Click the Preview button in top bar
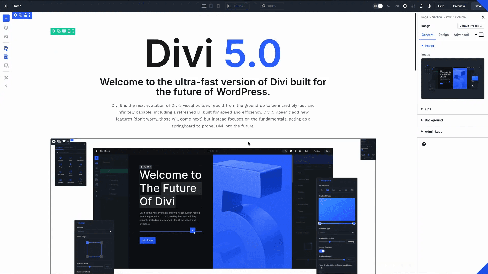 (459, 6)
